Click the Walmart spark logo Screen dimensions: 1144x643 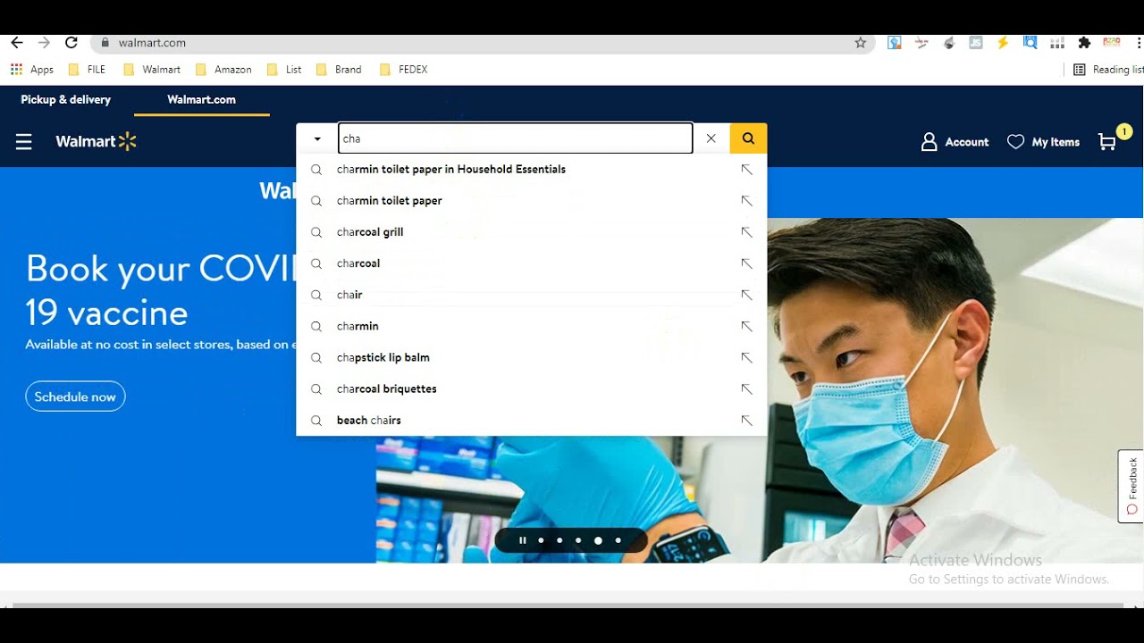click(x=96, y=141)
